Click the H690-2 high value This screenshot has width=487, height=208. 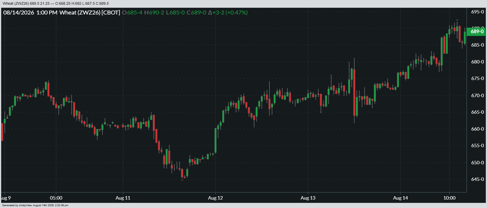pyautogui.click(x=154, y=13)
